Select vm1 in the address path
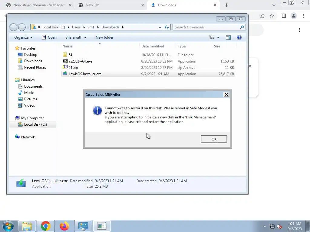310x232 pixels. [x=91, y=27]
